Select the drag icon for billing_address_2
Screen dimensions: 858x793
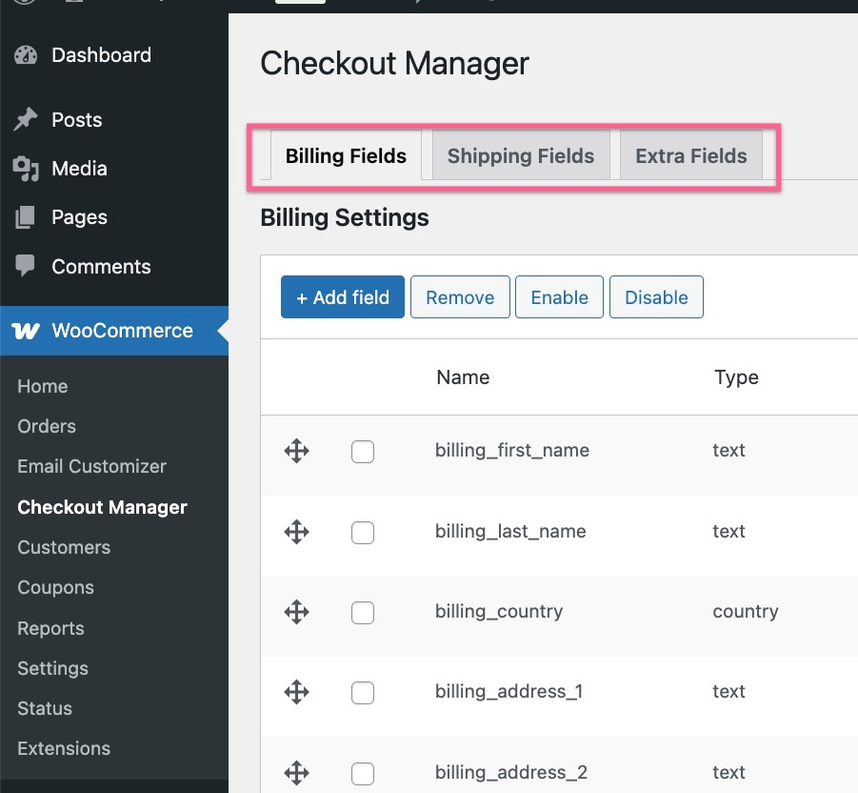click(x=296, y=772)
